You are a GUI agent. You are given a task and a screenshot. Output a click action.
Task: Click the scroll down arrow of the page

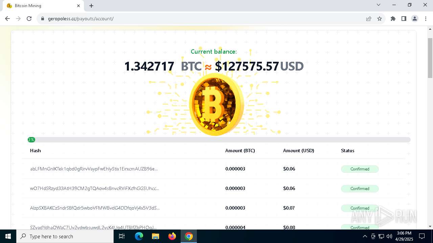pos(430,226)
